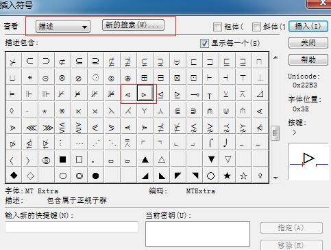Pick the subset-or-equal symbol ⊆
The height and width of the screenshot is (250, 331).
click(79, 61)
